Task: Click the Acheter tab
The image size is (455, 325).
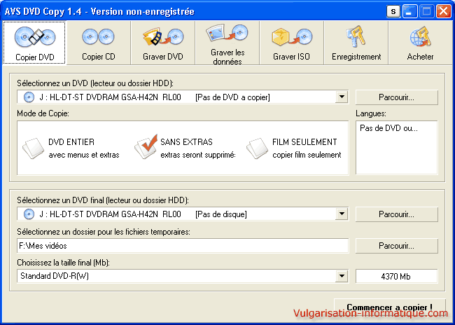Action: pyautogui.click(x=420, y=43)
